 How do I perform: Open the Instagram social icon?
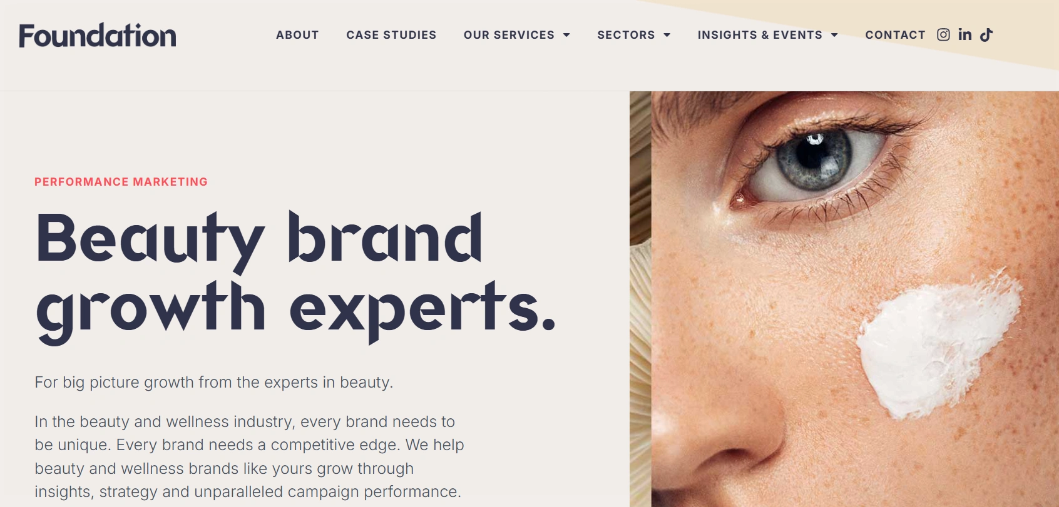click(x=943, y=35)
